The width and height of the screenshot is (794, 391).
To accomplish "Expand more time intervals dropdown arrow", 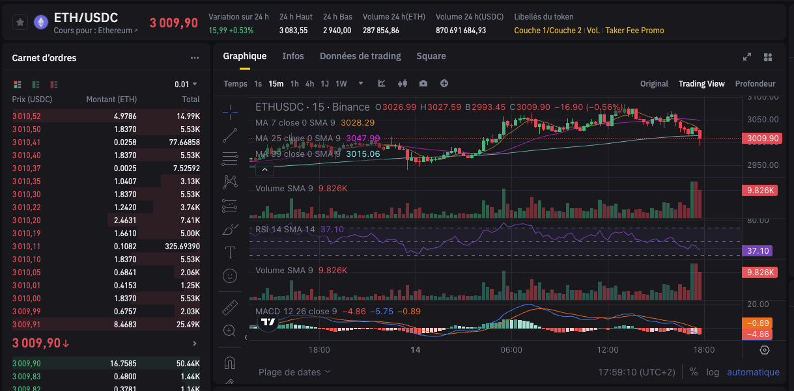I will [361, 83].
